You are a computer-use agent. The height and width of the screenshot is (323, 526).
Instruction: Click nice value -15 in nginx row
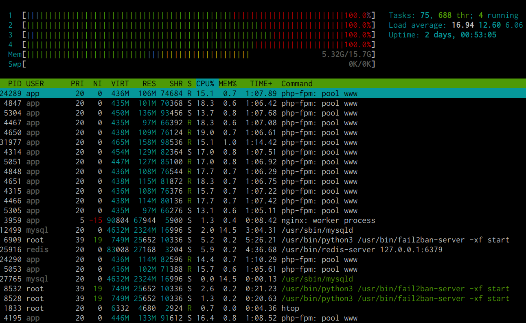95,220
